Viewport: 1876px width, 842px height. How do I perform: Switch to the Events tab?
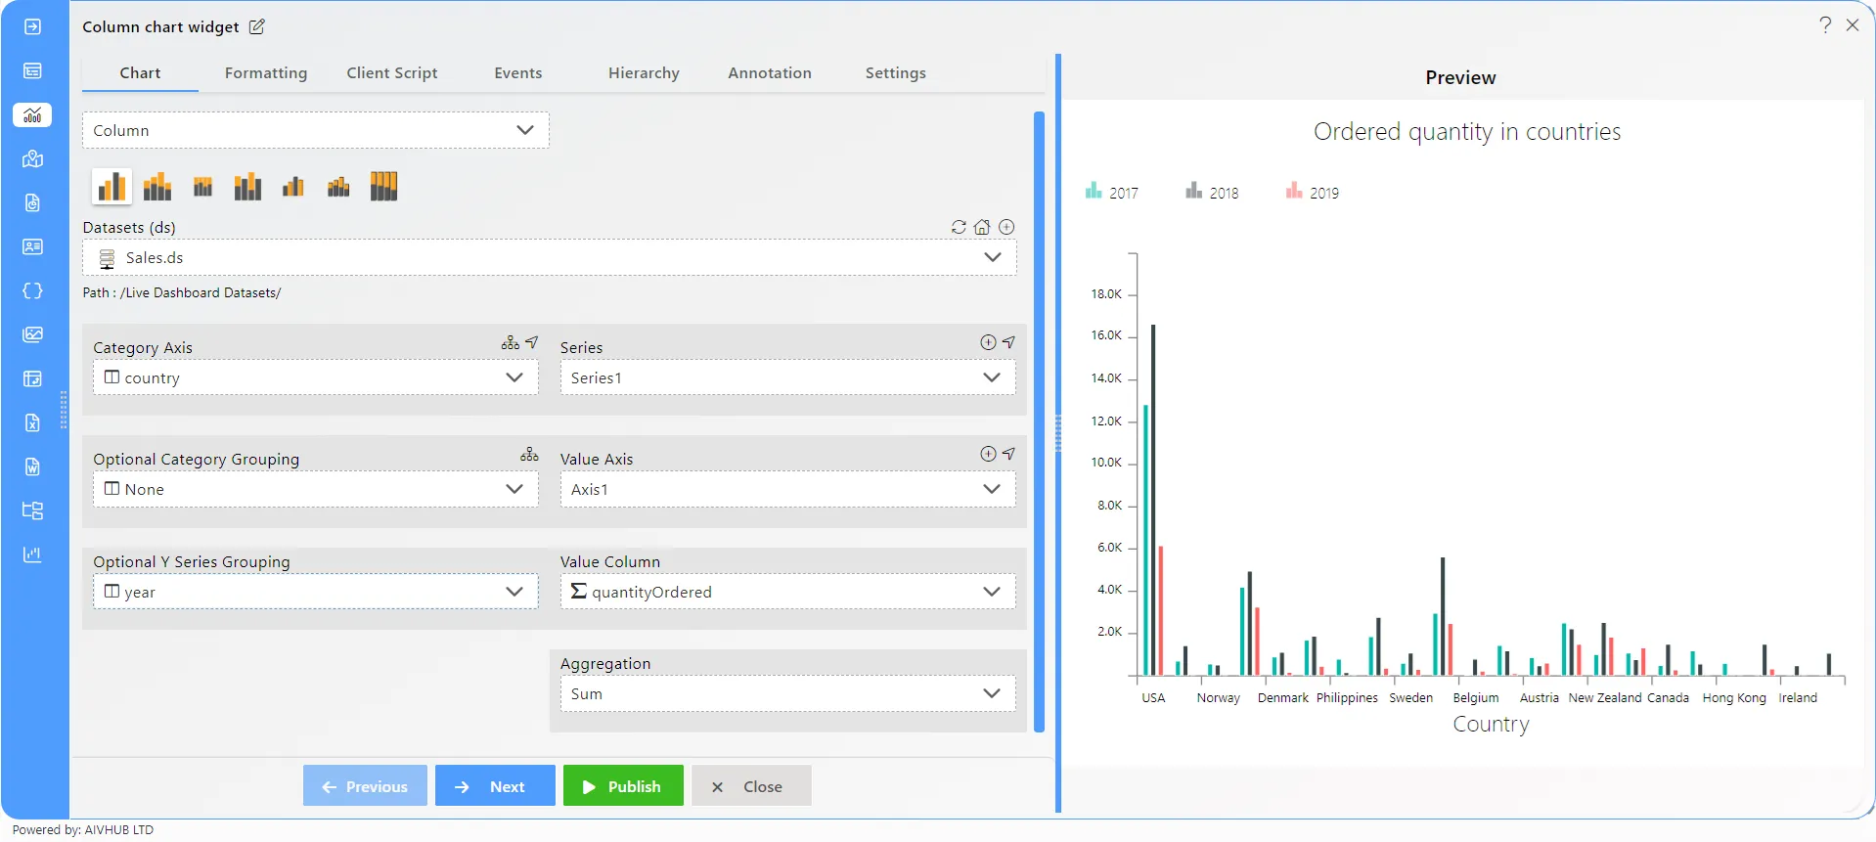(517, 72)
